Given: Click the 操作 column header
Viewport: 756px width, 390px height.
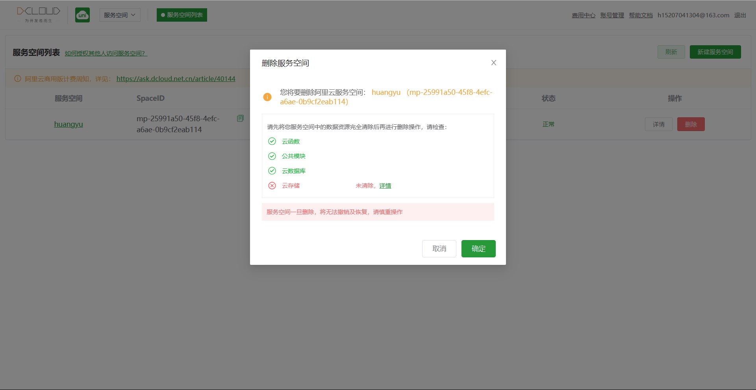Looking at the screenshot, I should [x=675, y=98].
